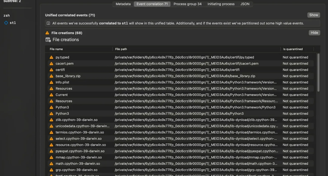The image size is (328, 176).
Task: Click Show for unified correlated events
Action: coord(314,15)
